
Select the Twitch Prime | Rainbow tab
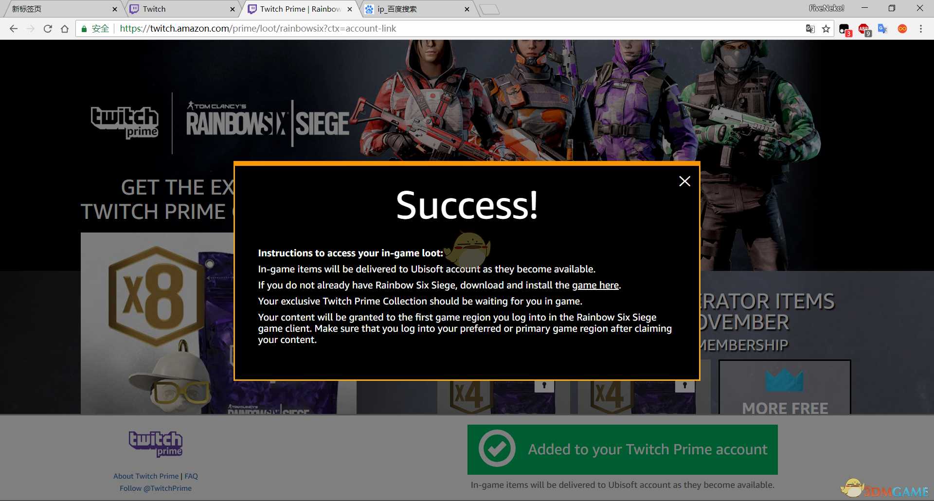coord(301,9)
